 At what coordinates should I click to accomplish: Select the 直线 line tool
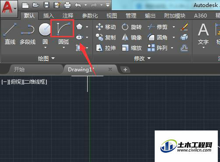tap(10, 33)
